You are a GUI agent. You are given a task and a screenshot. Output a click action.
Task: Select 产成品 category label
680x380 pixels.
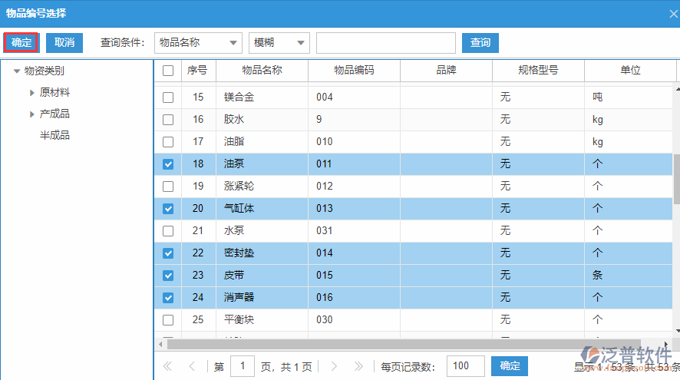point(54,114)
